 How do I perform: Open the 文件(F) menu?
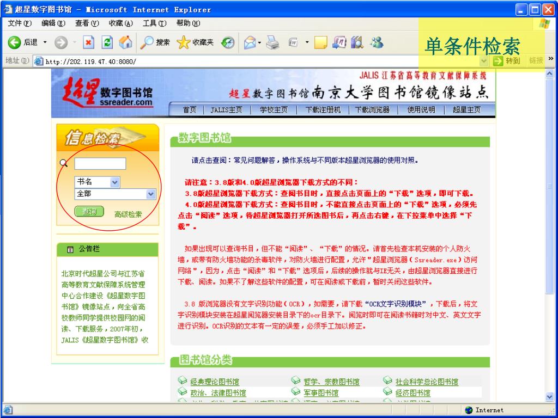point(20,23)
